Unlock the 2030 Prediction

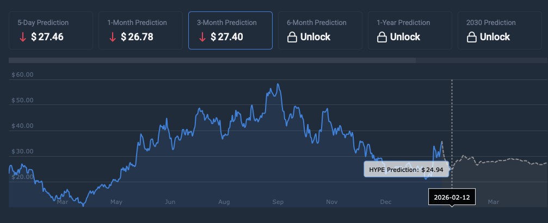point(495,37)
